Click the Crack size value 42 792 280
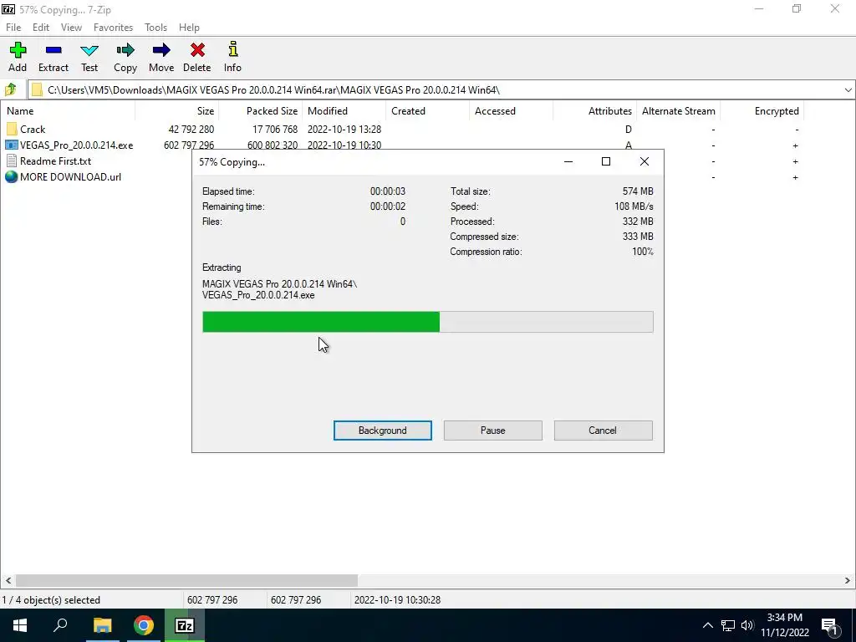This screenshot has height=642, width=856. click(x=191, y=130)
